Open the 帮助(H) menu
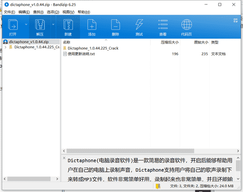The width and height of the screenshot is (243, 192). (84, 12)
